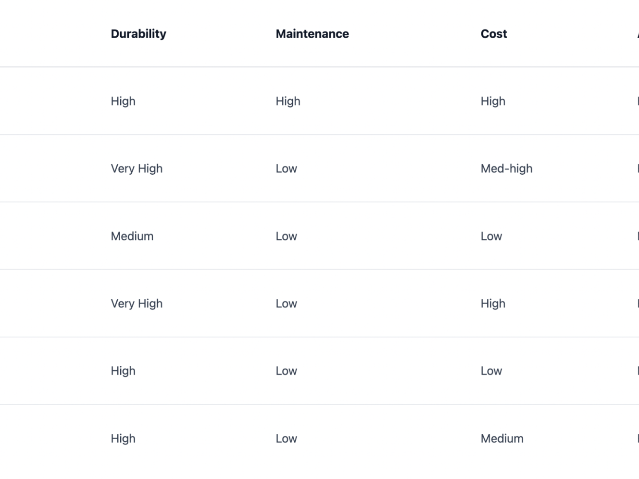Select the Medium durability cell
Screen dimensions: 639x479
click(132, 236)
